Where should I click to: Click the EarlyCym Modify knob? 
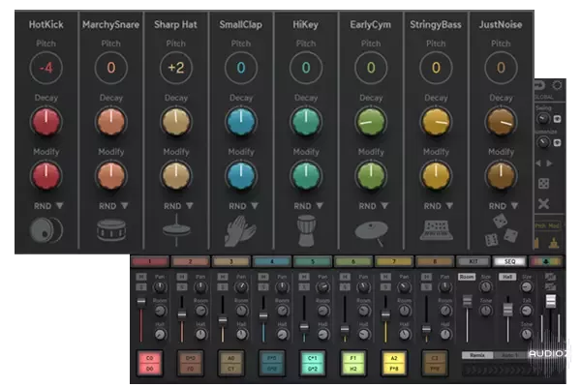371,175
